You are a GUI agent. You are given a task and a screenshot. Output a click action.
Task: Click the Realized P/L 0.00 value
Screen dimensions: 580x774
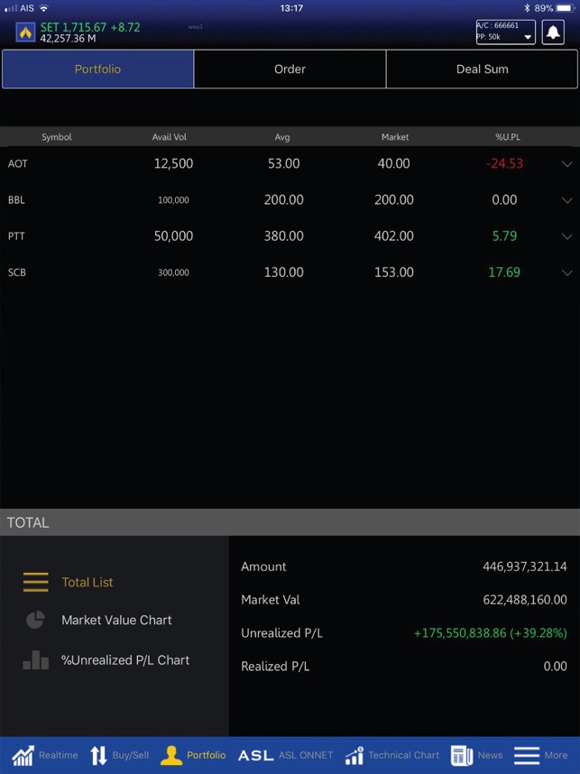556,667
